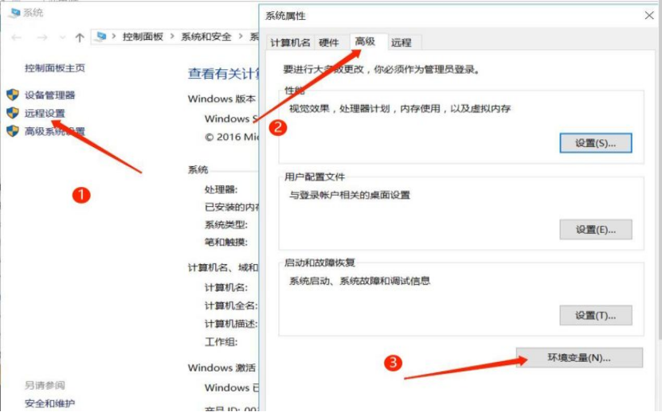
Task: Open recent locations dropdown arrow
Action: (62, 37)
